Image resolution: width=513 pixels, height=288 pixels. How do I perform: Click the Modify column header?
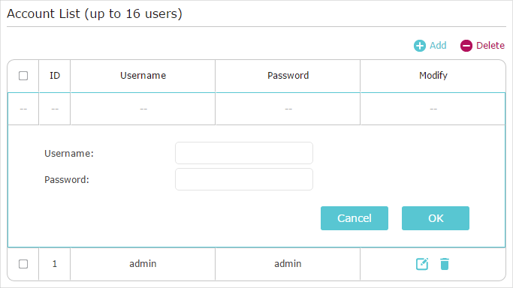tap(433, 76)
